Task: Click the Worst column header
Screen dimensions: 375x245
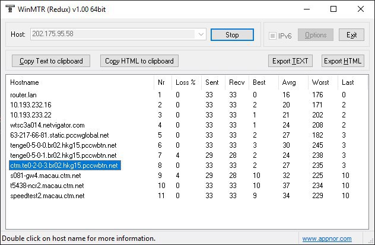Action: tap(323, 82)
